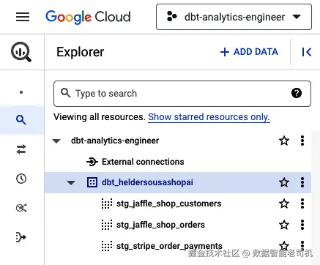Open the dbt-analytics-engineer project picker
The width and height of the screenshot is (320, 265).
click(x=234, y=17)
